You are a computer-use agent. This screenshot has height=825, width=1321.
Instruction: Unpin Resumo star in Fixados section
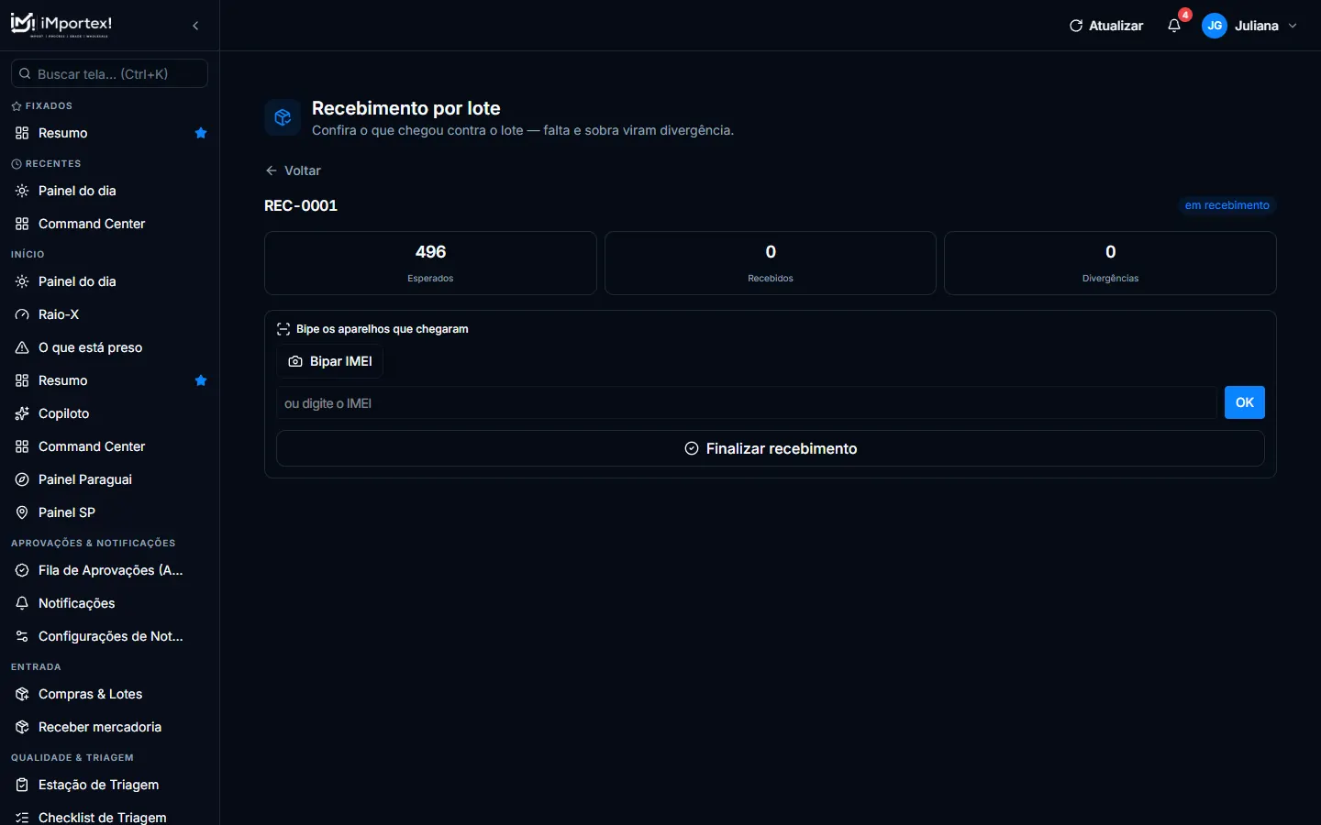(201, 133)
